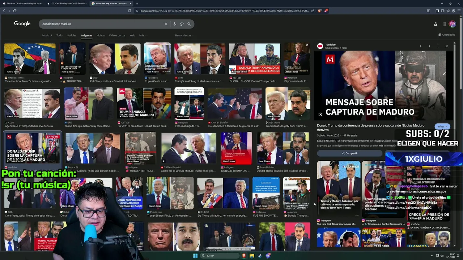Show the previous image in the preview panel
This screenshot has height=260, width=463.
(421, 46)
